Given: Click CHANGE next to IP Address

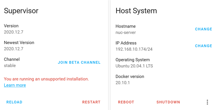Looking at the screenshot, I should [203, 46].
